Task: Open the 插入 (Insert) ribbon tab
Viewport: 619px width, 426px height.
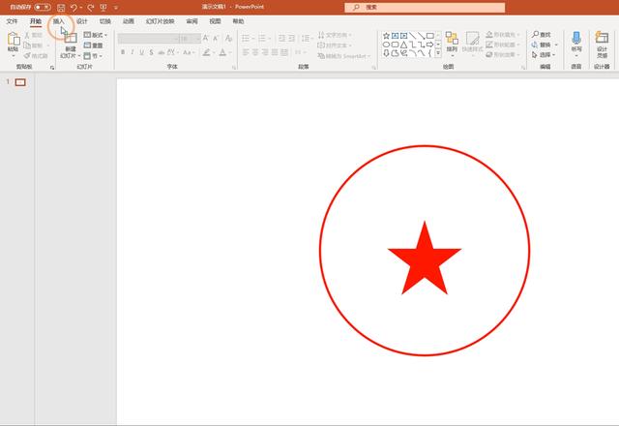Action: pos(59,20)
